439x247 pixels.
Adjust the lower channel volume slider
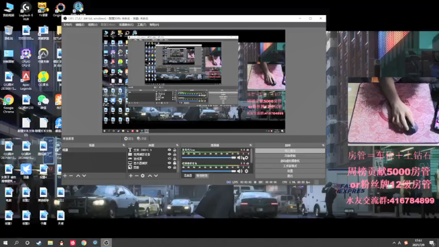tap(209, 171)
